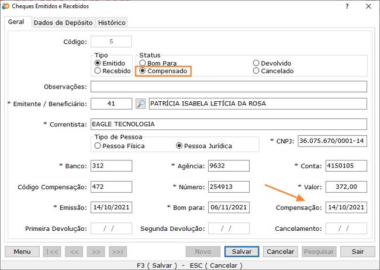The image size is (380, 270).
Task: Click the disabled Novo button
Action: (x=203, y=251)
